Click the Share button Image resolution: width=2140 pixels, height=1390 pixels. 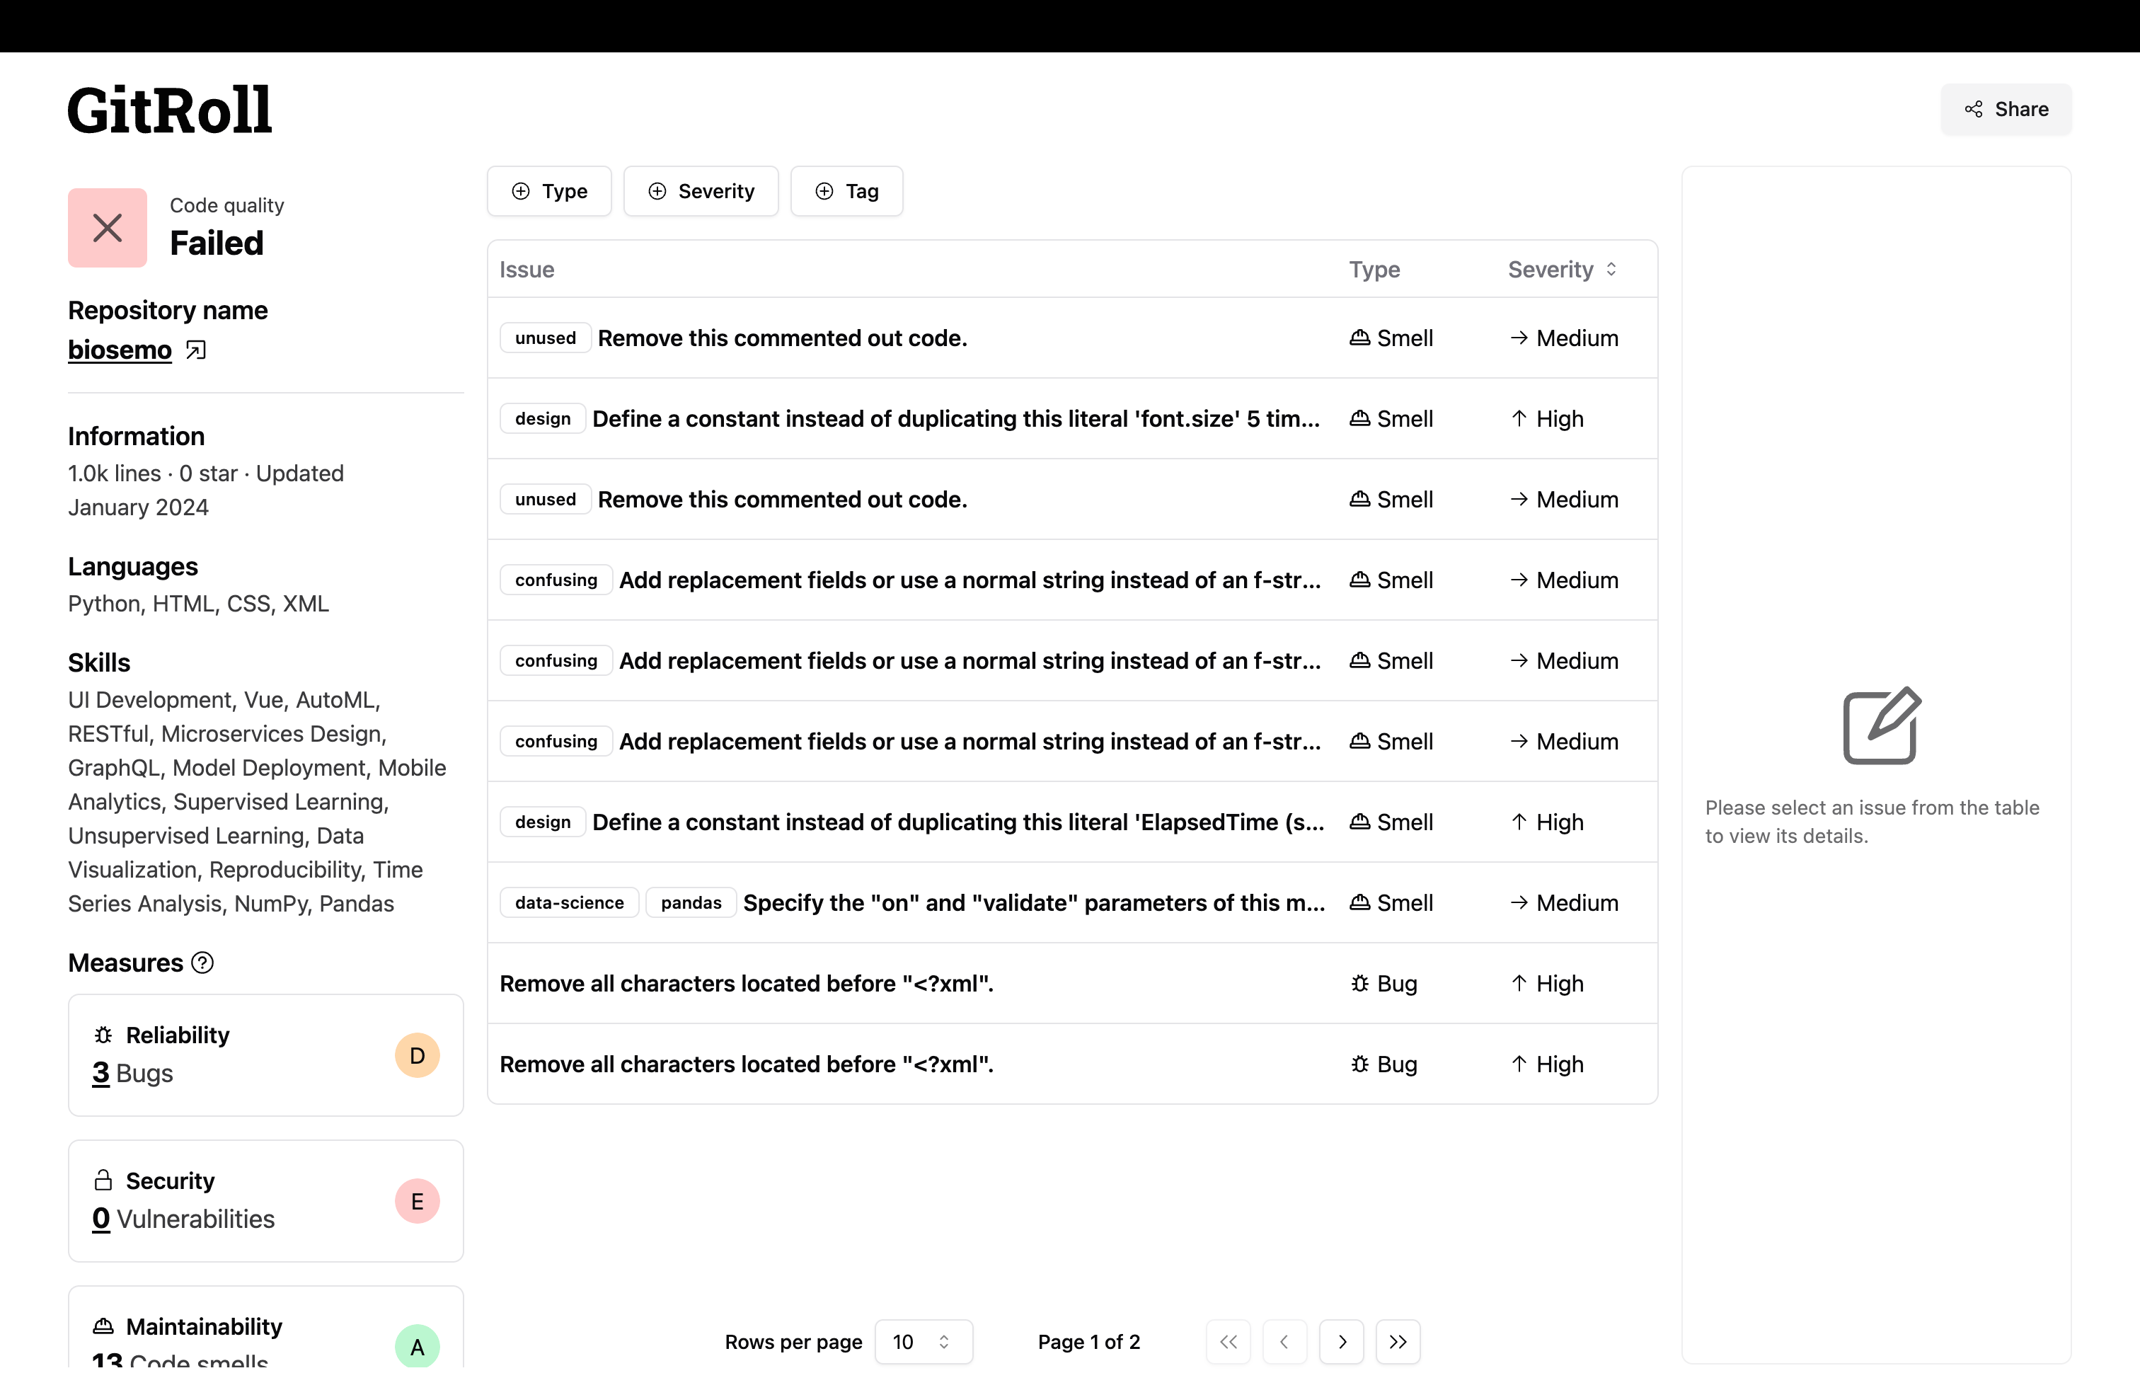pos(2005,109)
